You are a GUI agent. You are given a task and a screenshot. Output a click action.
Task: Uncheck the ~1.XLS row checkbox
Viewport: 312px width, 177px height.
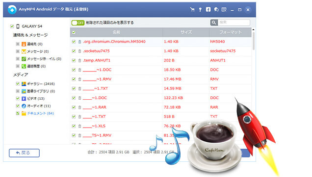(74, 126)
